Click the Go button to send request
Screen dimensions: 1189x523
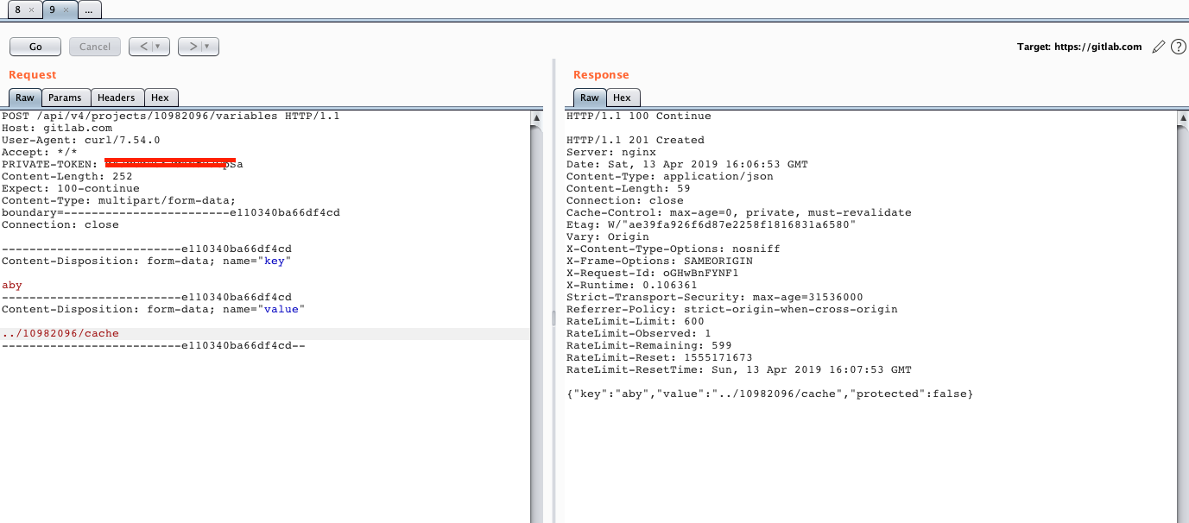point(35,47)
